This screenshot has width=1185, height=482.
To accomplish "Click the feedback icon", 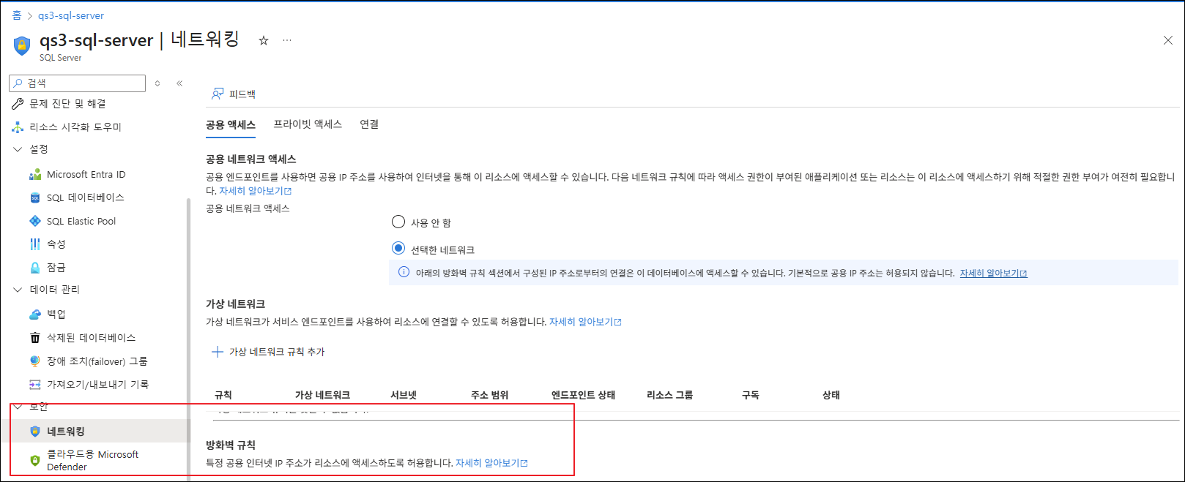I will tap(218, 94).
